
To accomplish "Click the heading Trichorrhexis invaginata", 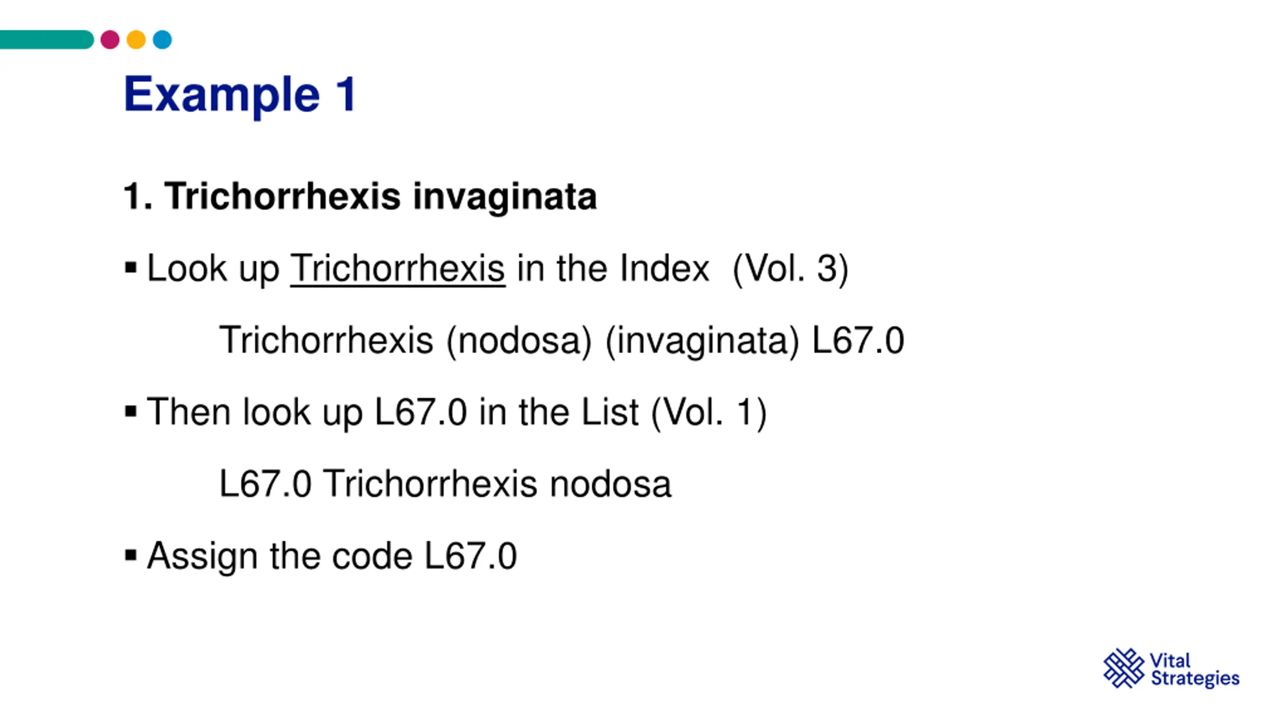I will [x=360, y=196].
